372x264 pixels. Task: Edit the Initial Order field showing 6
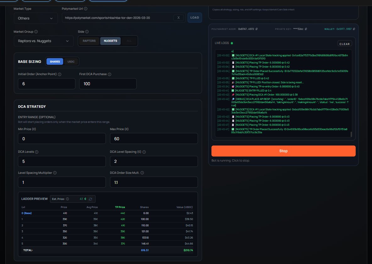pos(46,84)
